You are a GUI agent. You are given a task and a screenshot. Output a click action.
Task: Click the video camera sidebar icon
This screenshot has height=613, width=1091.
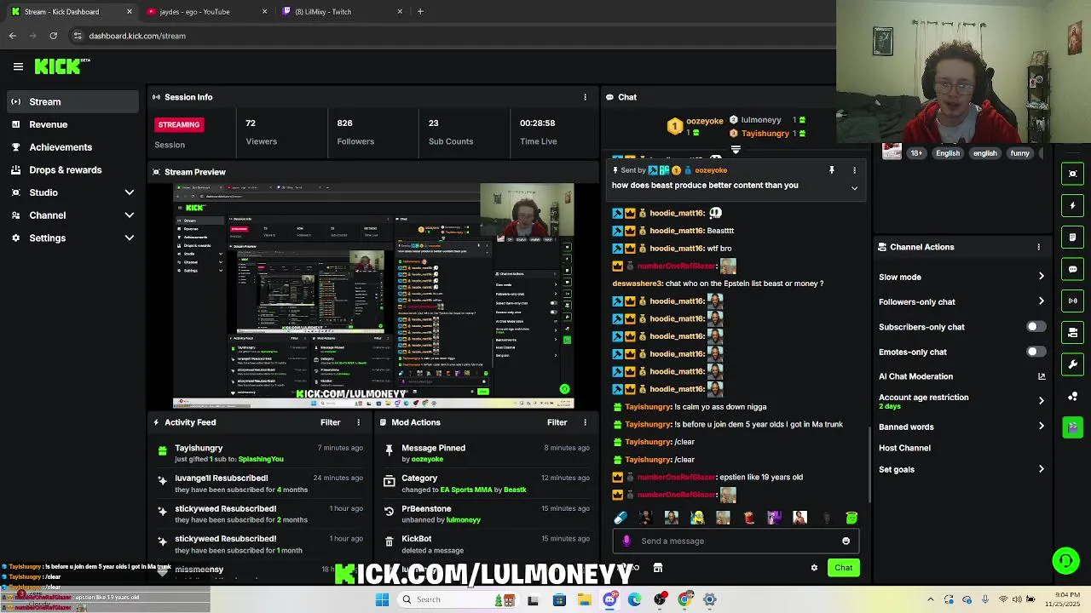tap(1073, 333)
